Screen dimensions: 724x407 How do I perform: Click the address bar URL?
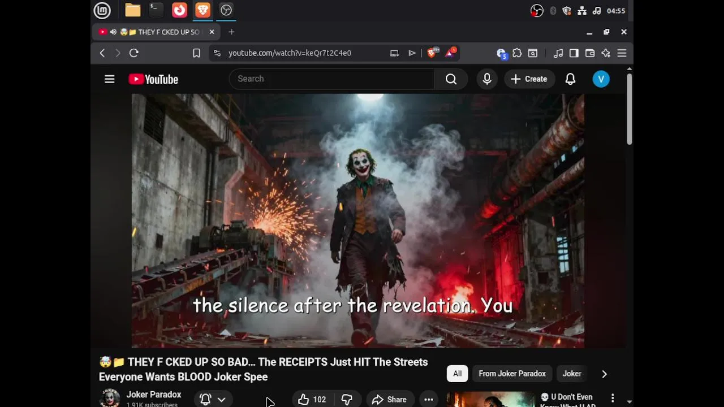(x=290, y=53)
